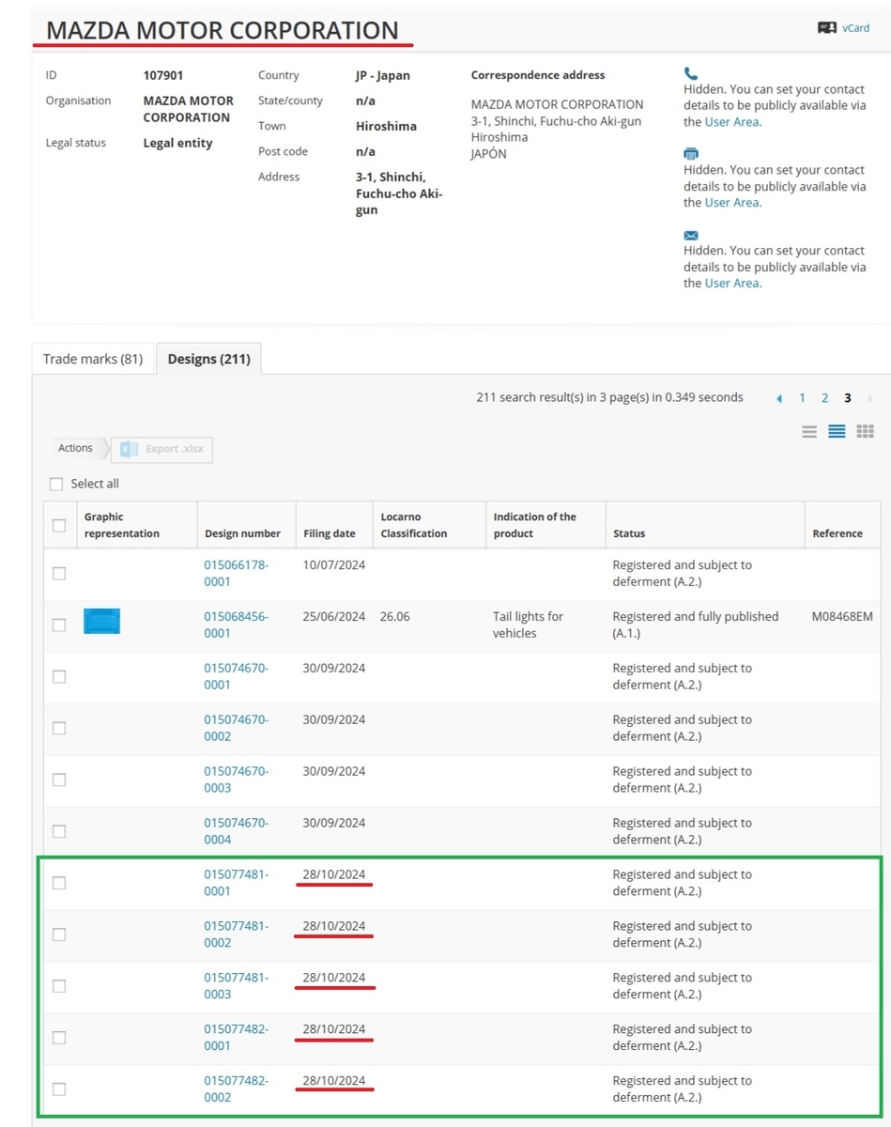Click the MAZDA MOTOR CORPORATION page heading
Viewport: 891px width, 1127px height.
(x=223, y=30)
